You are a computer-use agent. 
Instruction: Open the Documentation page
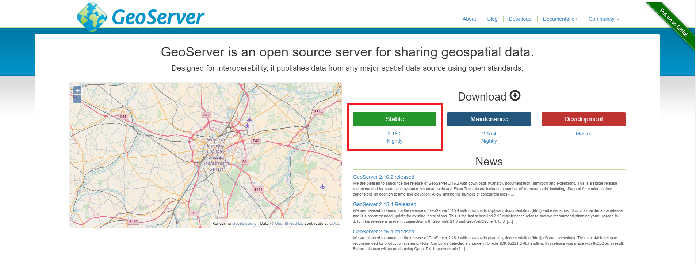click(x=560, y=19)
